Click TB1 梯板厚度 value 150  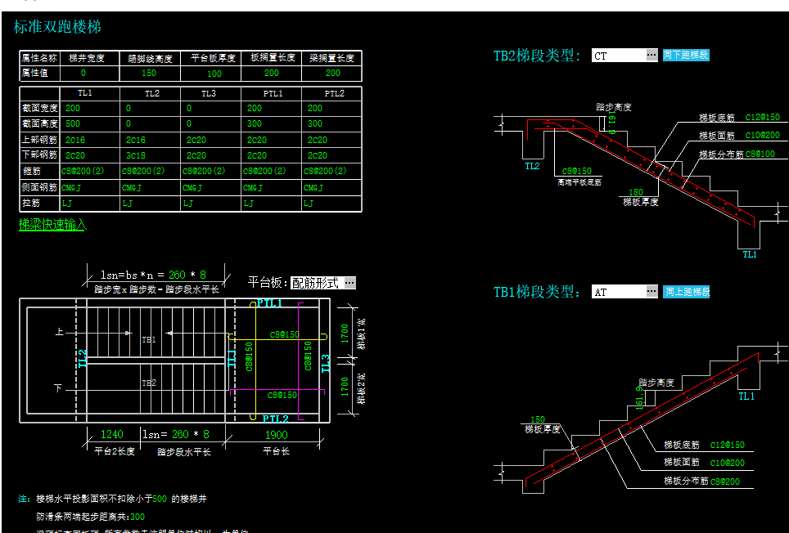click(x=538, y=419)
